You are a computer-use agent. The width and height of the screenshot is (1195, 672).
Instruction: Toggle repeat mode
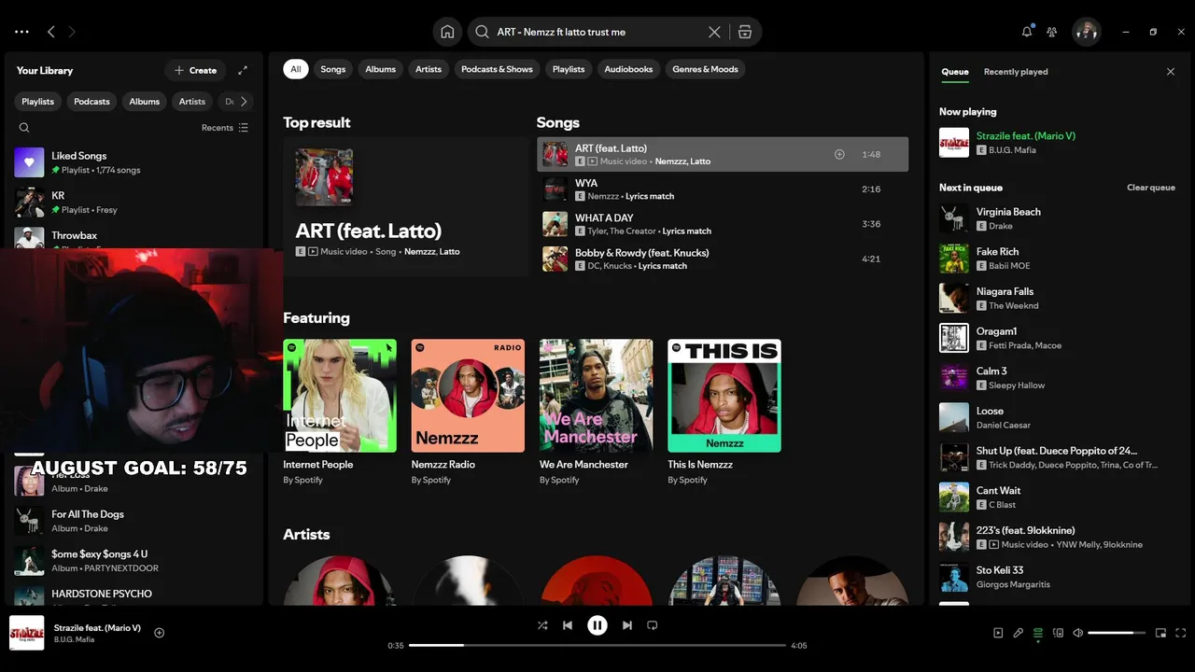click(653, 625)
